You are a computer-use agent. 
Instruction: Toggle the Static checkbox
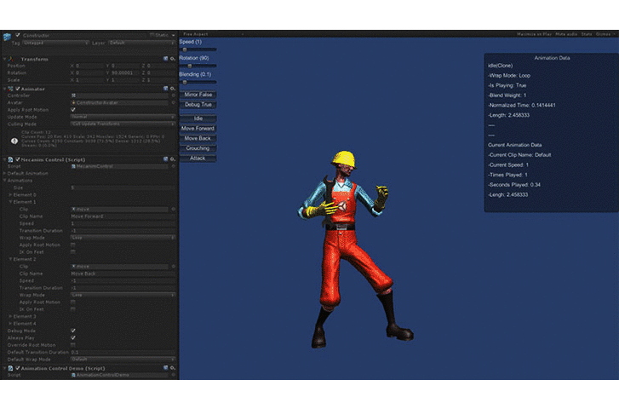click(x=152, y=35)
